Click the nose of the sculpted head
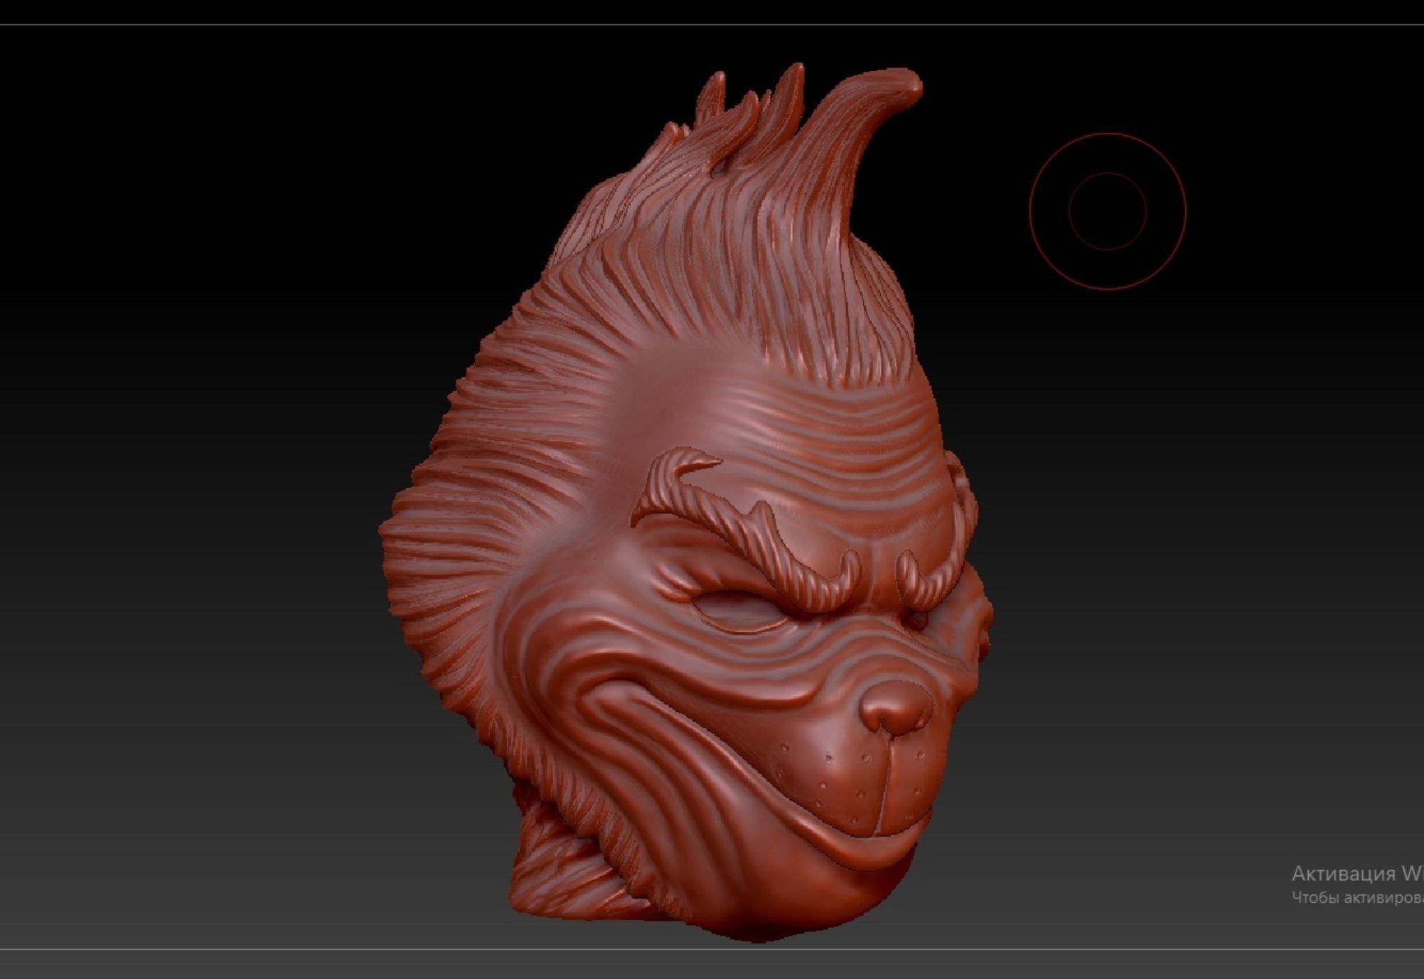Image resolution: width=1424 pixels, height=979 pixels. [895, 707]
